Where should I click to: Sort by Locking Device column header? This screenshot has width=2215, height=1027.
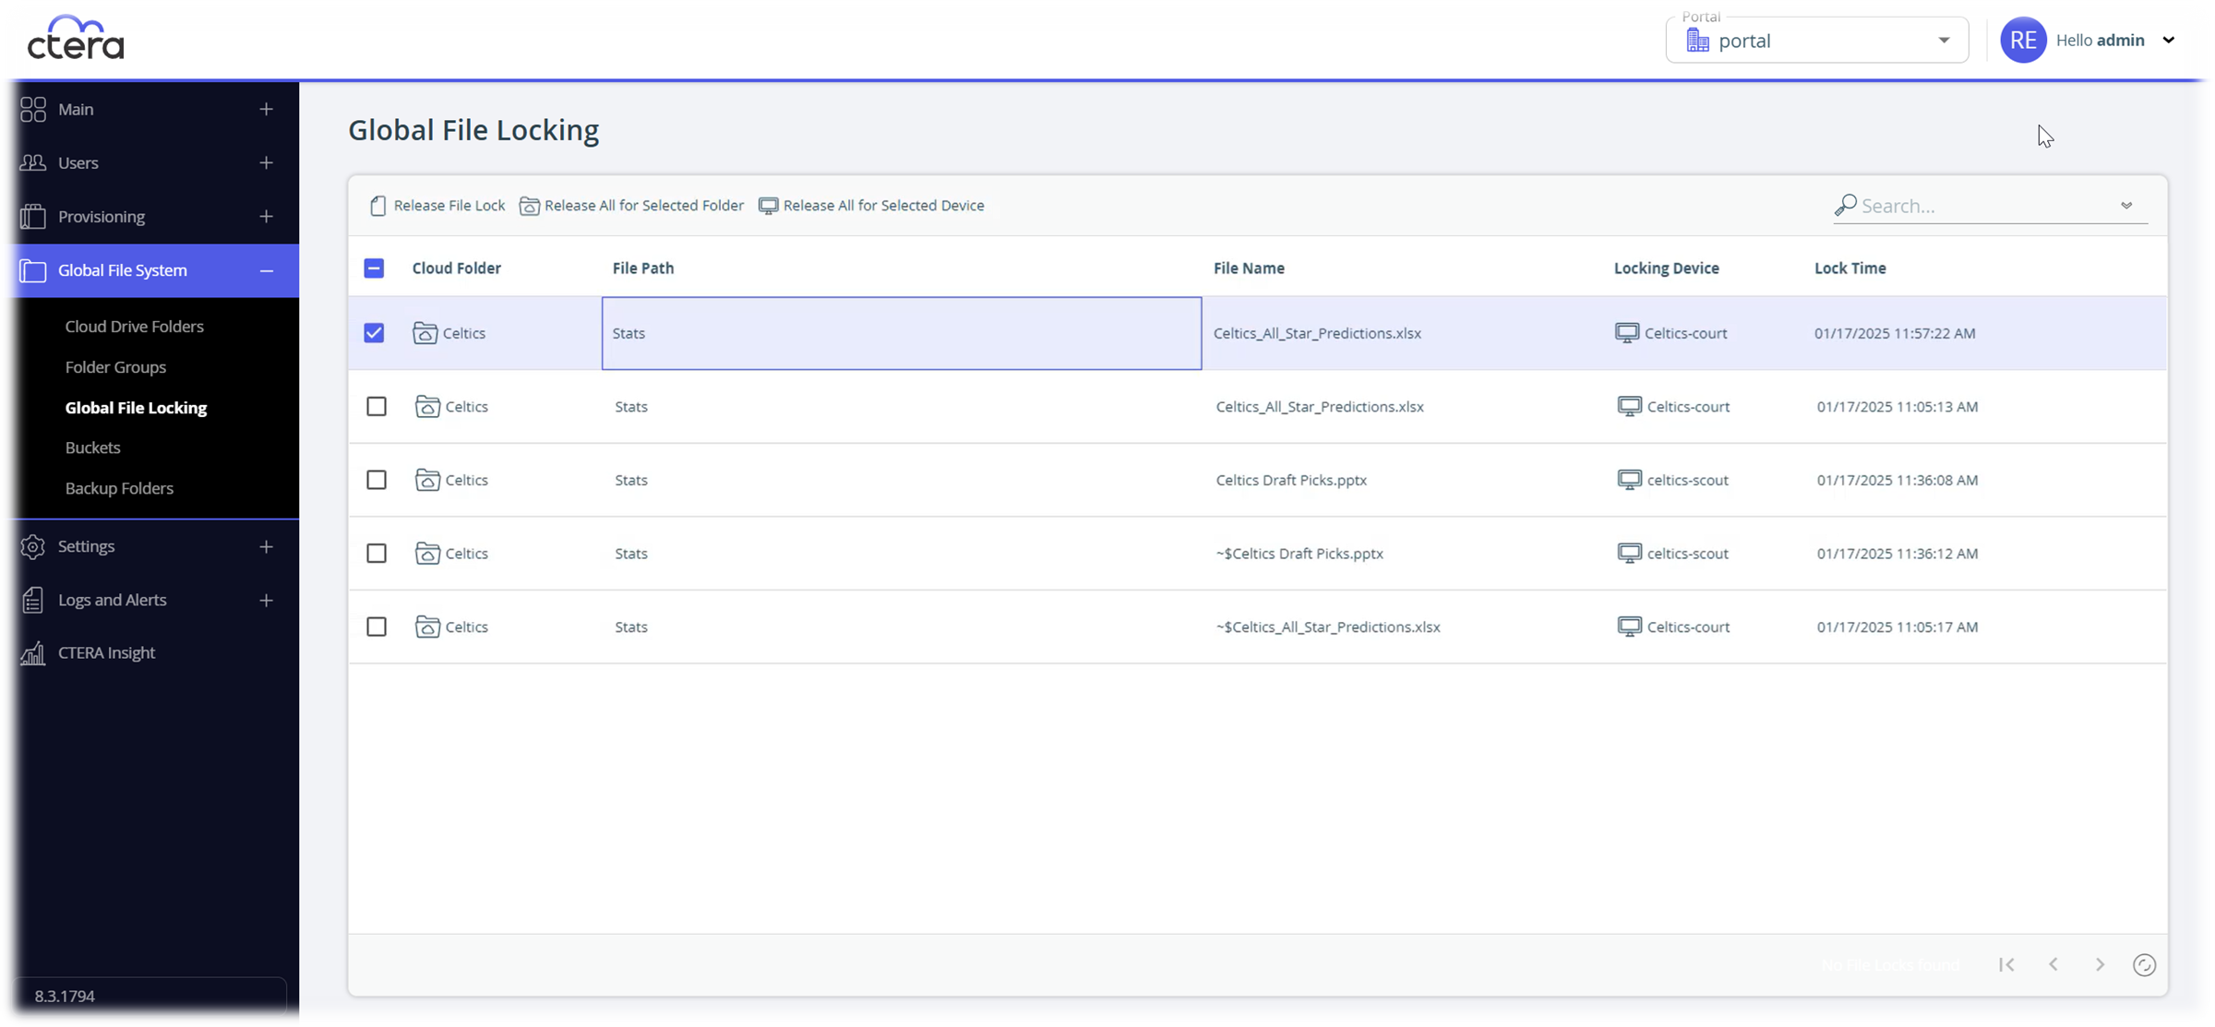point(1666,269)
